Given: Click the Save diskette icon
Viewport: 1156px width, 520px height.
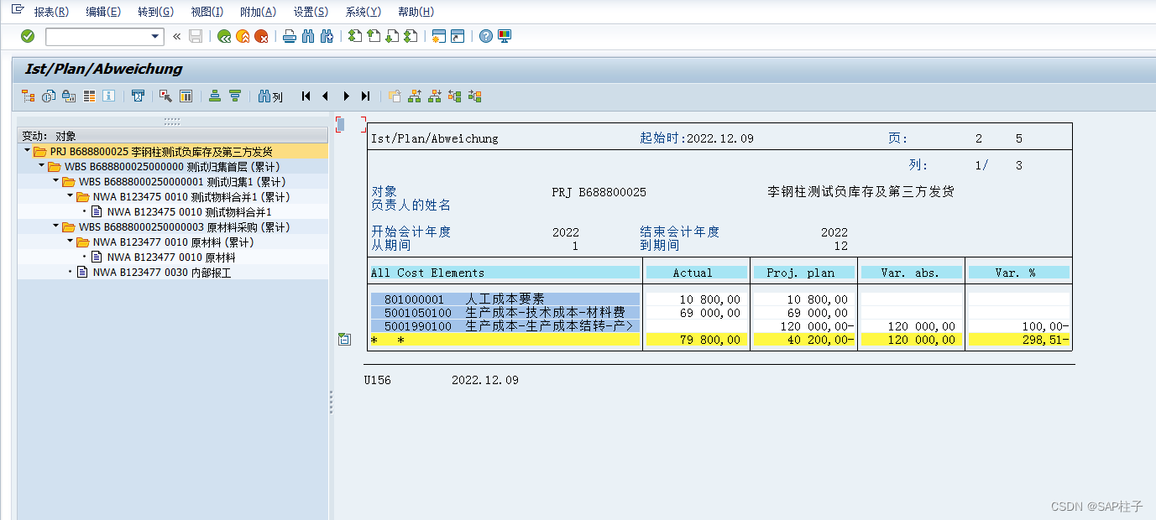Looking at the screenshot, I should pyautogui.click(x=196, y=36).
